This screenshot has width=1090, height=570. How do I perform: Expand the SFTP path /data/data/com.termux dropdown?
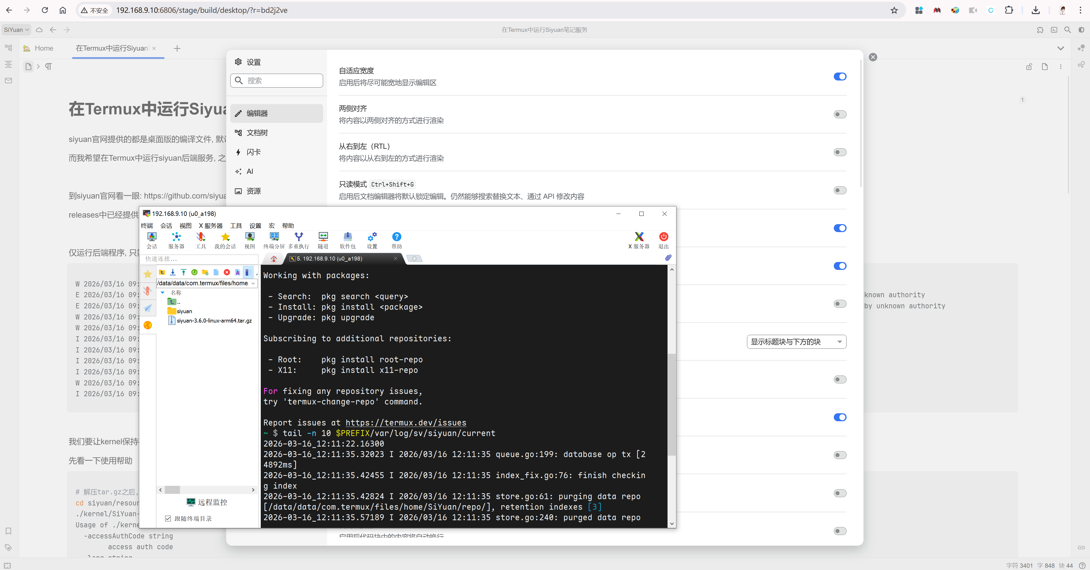pyautogui.click(x=253, y=283)
